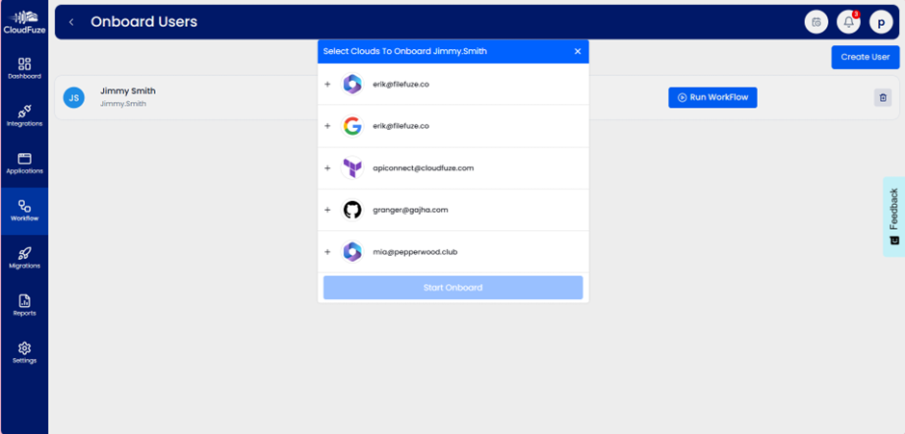
Task: Open the Feedback side tab
Action: pos(893,217)
